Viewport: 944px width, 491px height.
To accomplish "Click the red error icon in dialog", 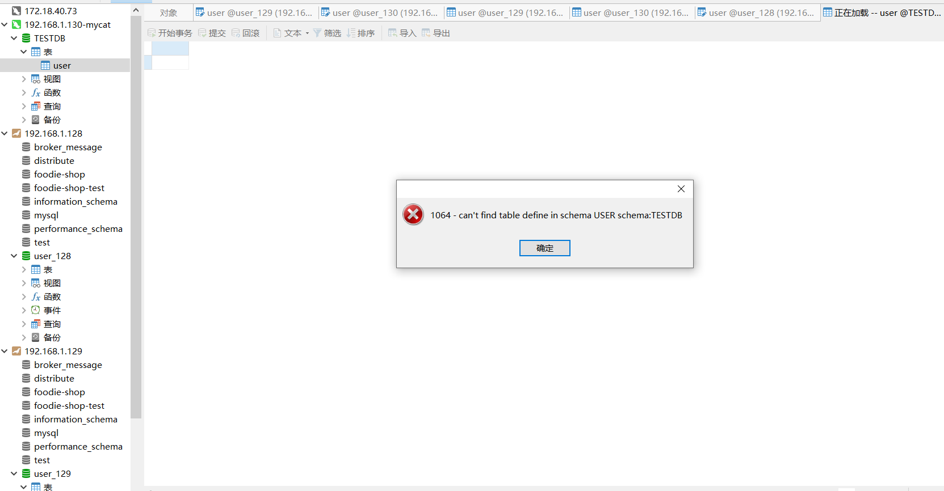I will (x=413, y=214).
